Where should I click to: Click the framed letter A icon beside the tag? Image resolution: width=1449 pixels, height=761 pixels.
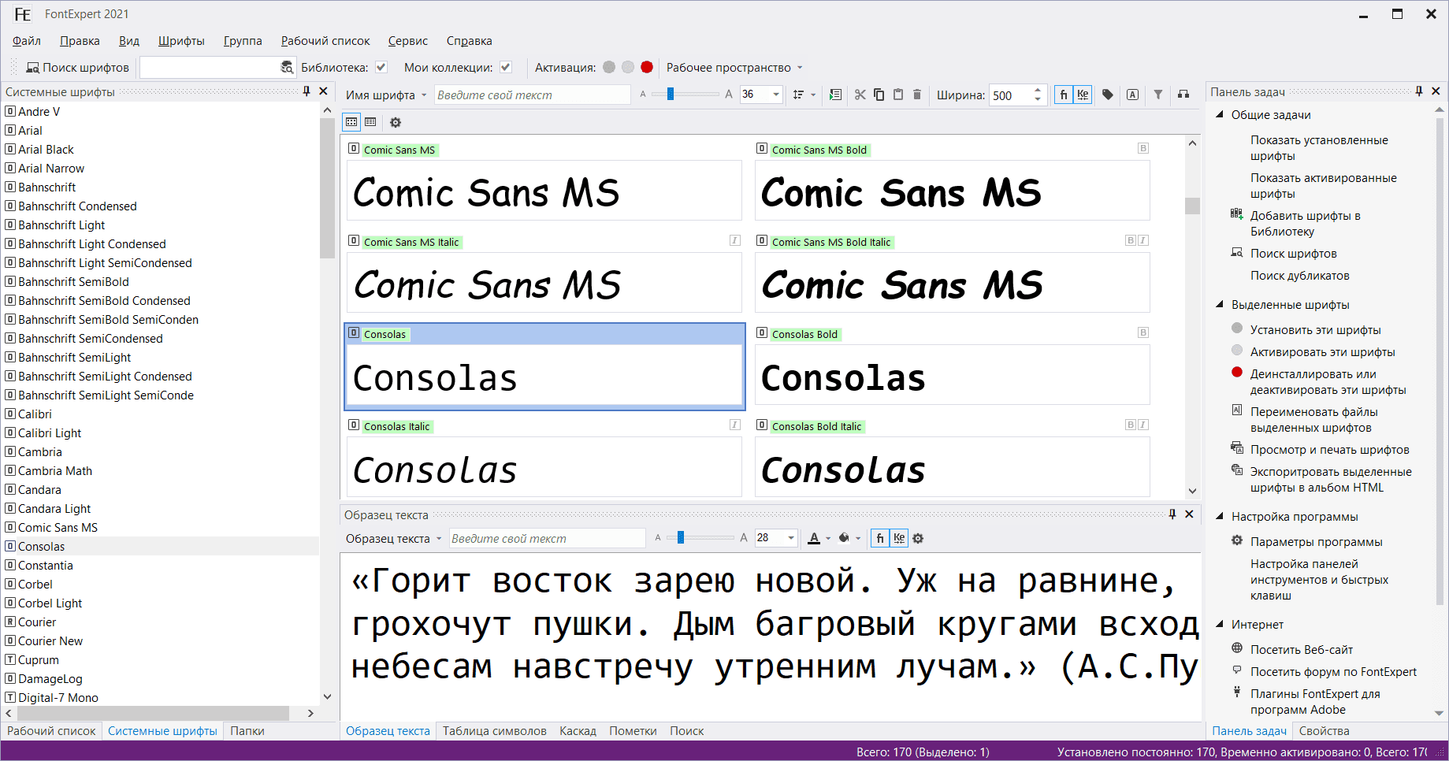tap(1132, 95)
